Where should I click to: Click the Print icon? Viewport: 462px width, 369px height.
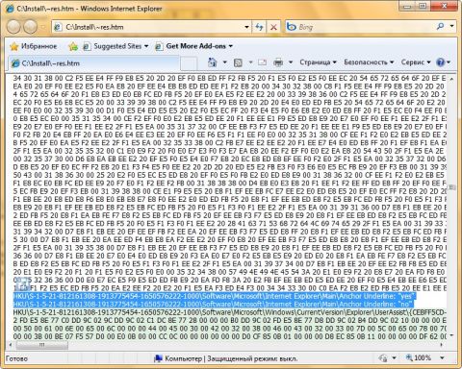click(x=278, y=62)
